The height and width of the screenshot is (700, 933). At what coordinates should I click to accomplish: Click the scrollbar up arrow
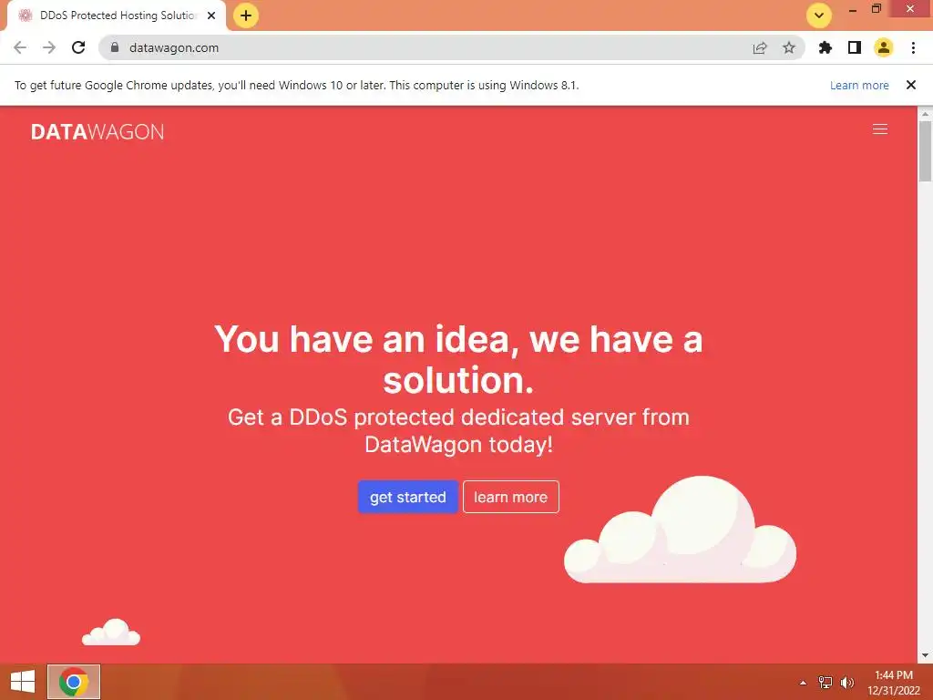(x=925, y=113)
